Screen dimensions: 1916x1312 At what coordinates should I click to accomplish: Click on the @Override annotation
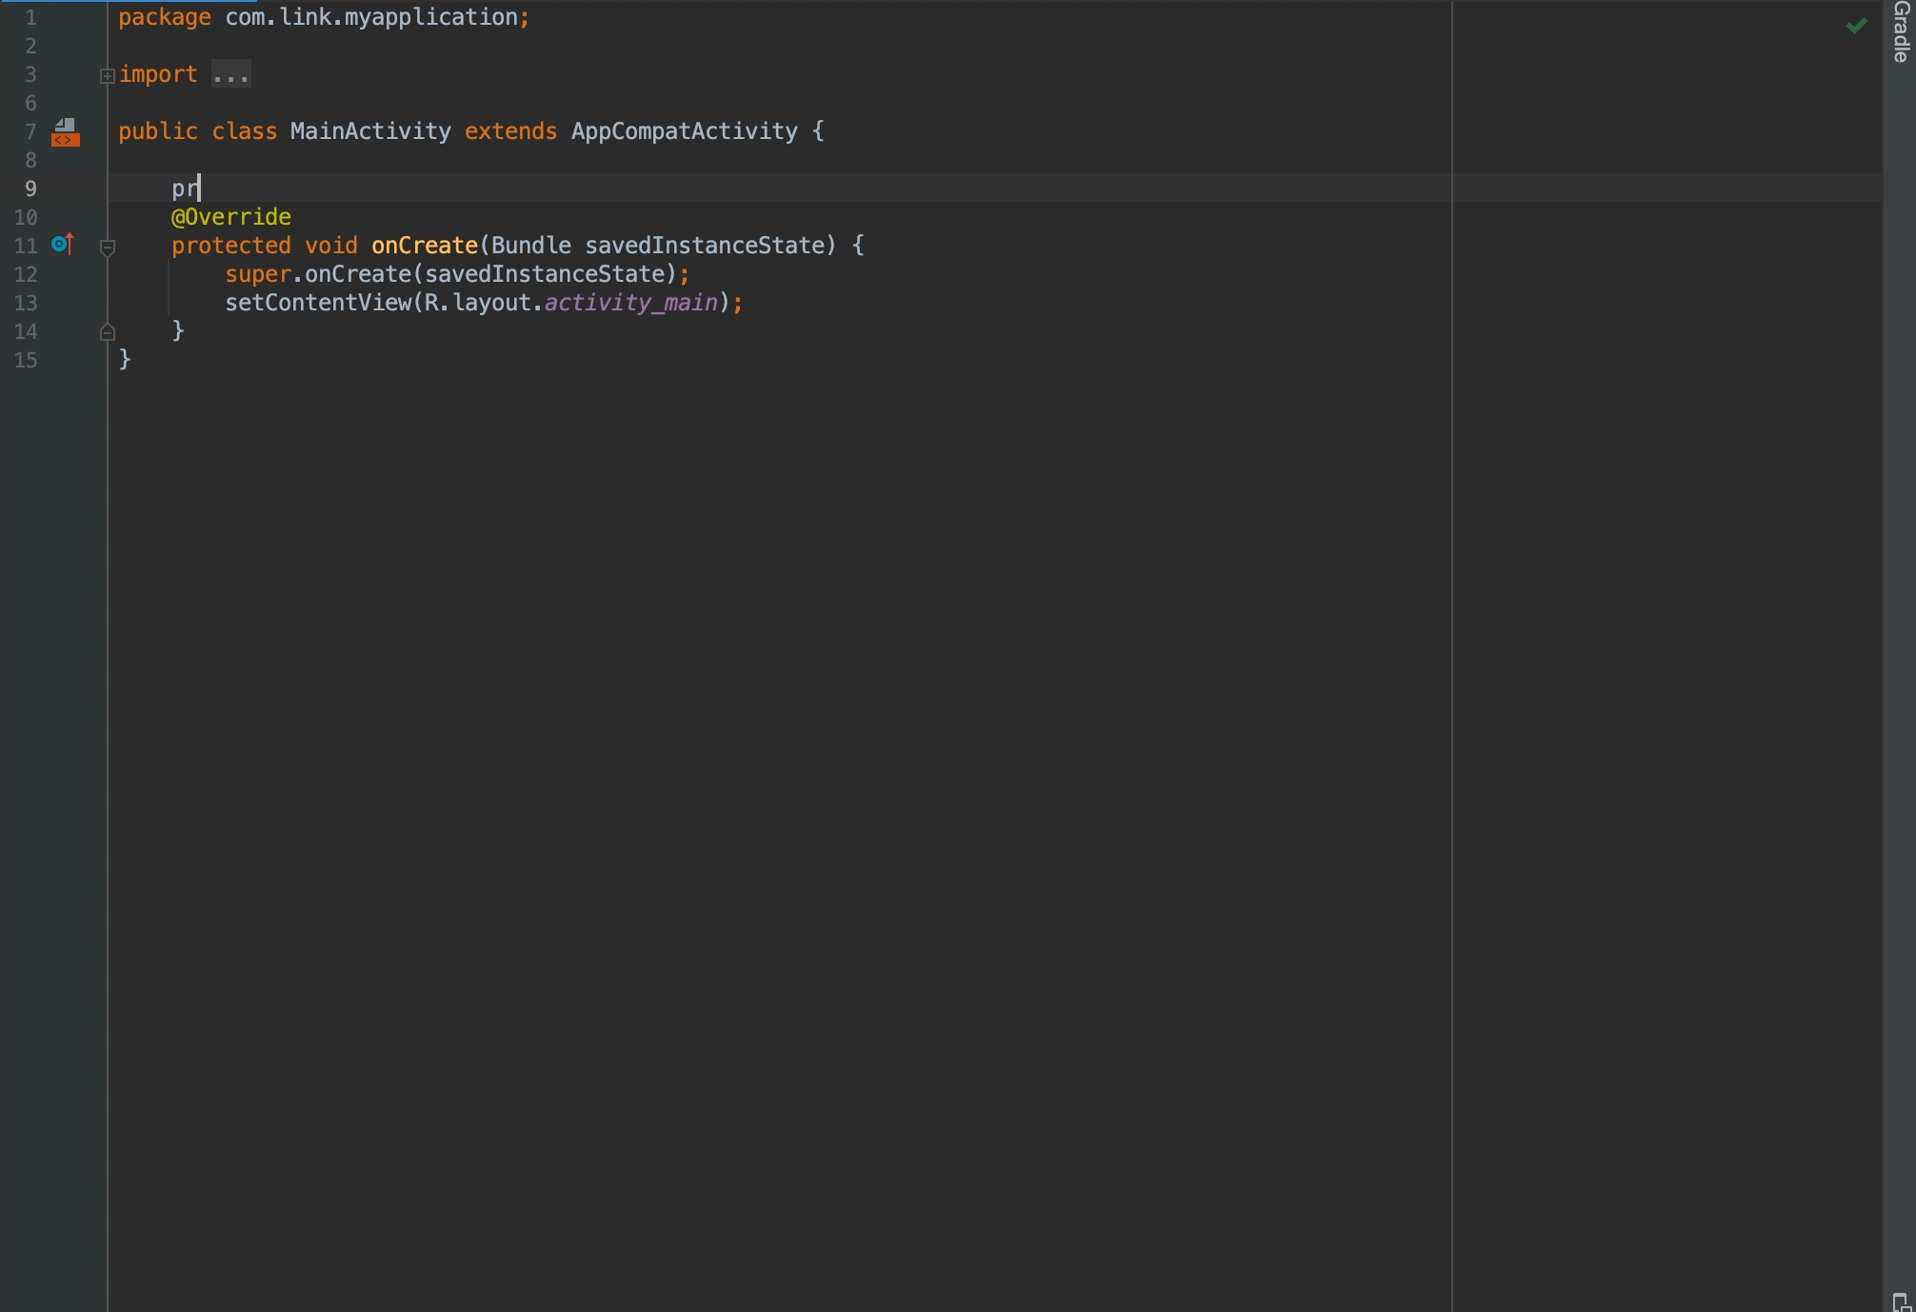pos(230,217)
